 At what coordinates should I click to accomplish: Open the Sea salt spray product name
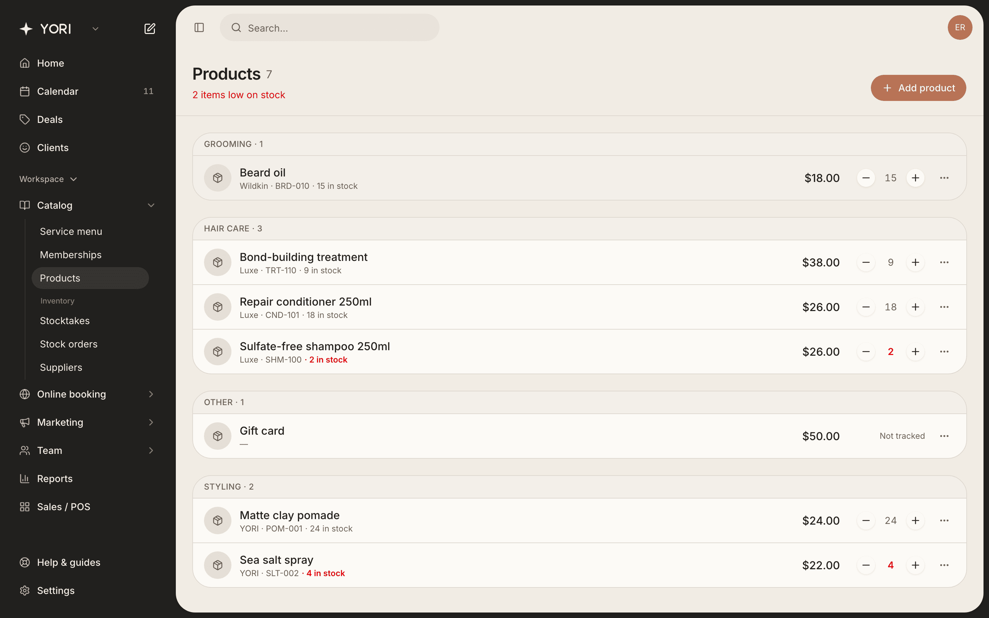pyautogui.click(x=276, y=560)
